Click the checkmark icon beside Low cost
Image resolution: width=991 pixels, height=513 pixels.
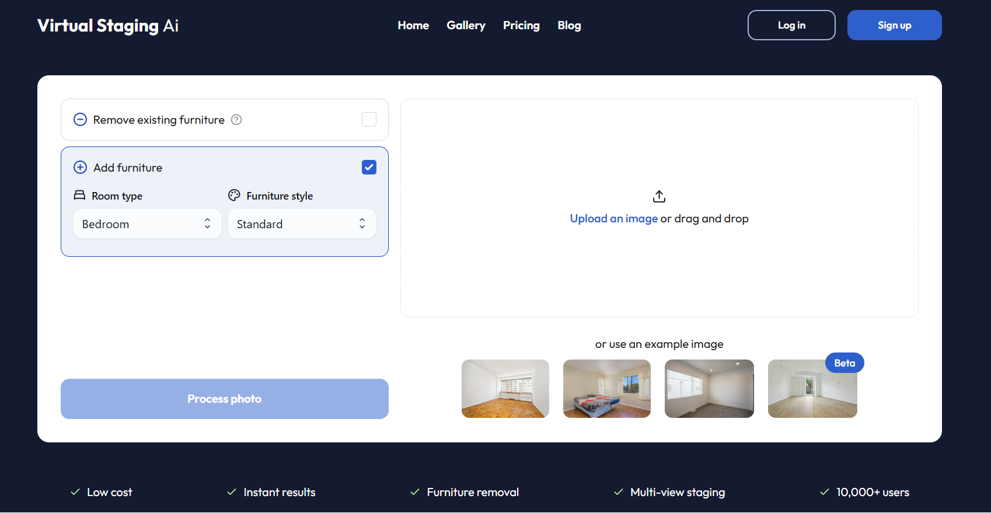point(75,492)
